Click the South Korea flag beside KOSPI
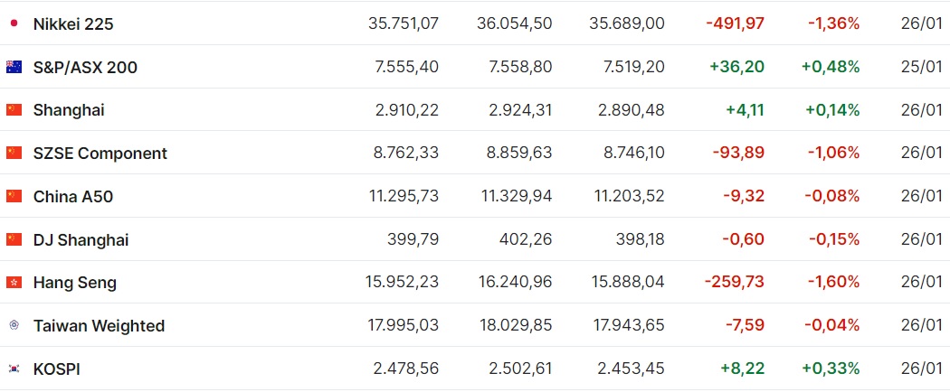950x392 pixels. pyautogui.click(x=14, y=369)
